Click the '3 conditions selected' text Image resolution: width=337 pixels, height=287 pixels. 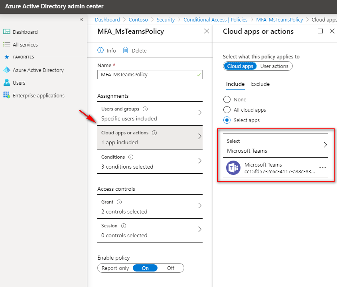(127, 167)
